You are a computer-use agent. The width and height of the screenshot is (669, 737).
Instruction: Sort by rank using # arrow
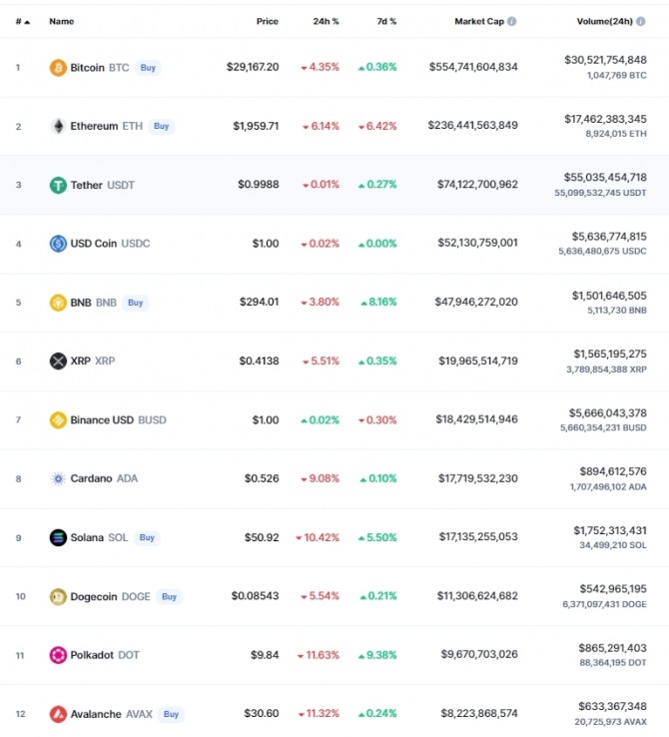click(23, 22)
